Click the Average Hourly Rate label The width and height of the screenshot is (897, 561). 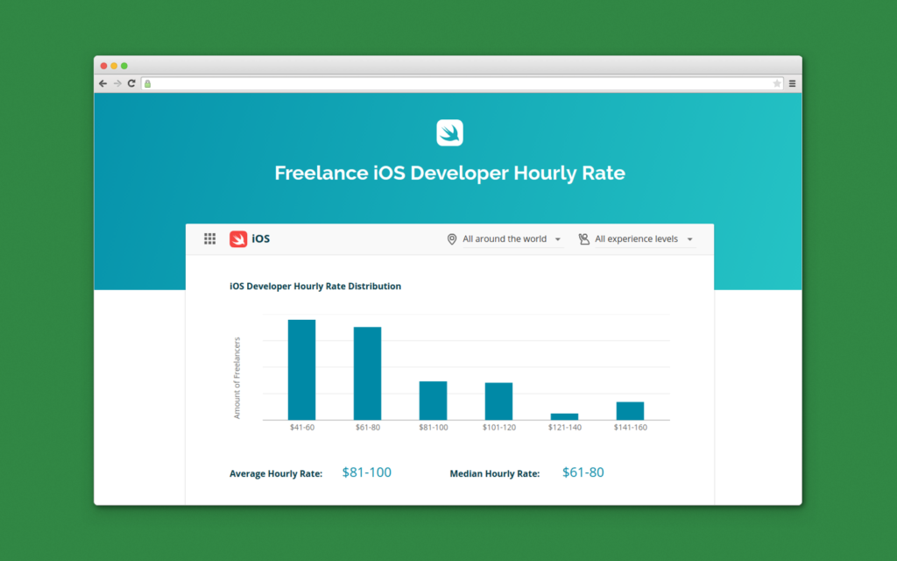(x=276, y=473)
